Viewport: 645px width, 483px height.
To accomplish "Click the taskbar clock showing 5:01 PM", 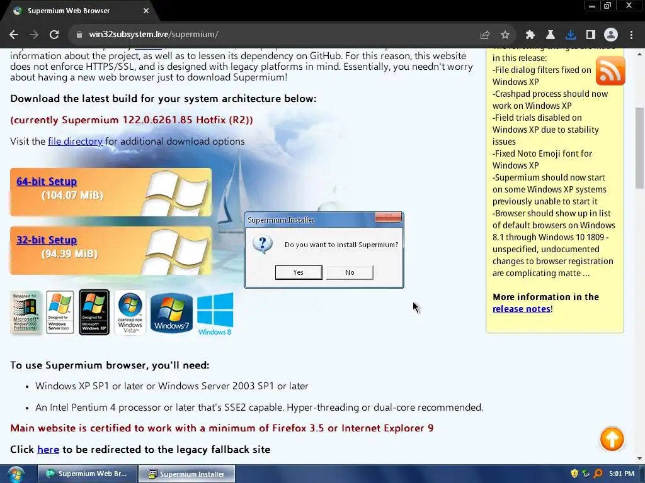I will (x=622, y=474).
